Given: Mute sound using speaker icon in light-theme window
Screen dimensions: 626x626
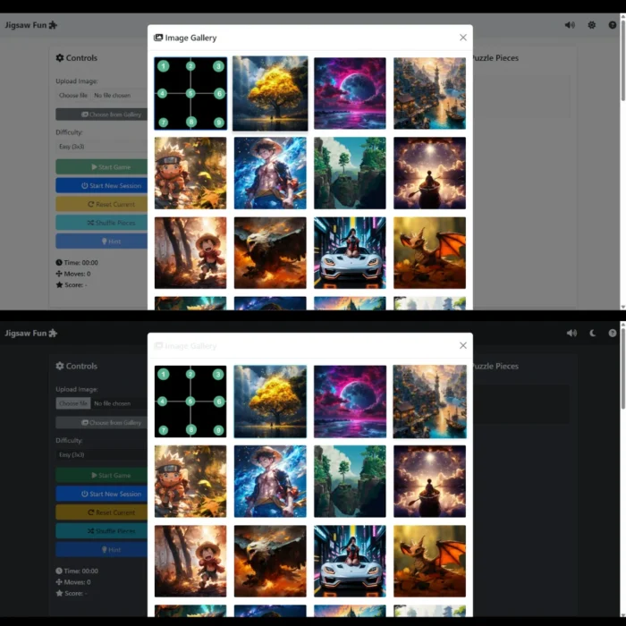Looking at the screenshot, I should 570,25.
